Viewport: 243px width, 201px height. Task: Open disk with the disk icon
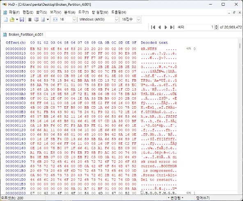(x=36, y=20)
